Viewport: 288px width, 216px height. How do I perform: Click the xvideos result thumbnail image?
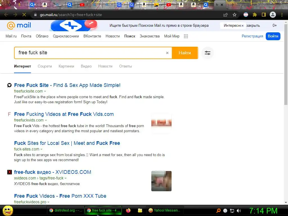coord(161,181)
